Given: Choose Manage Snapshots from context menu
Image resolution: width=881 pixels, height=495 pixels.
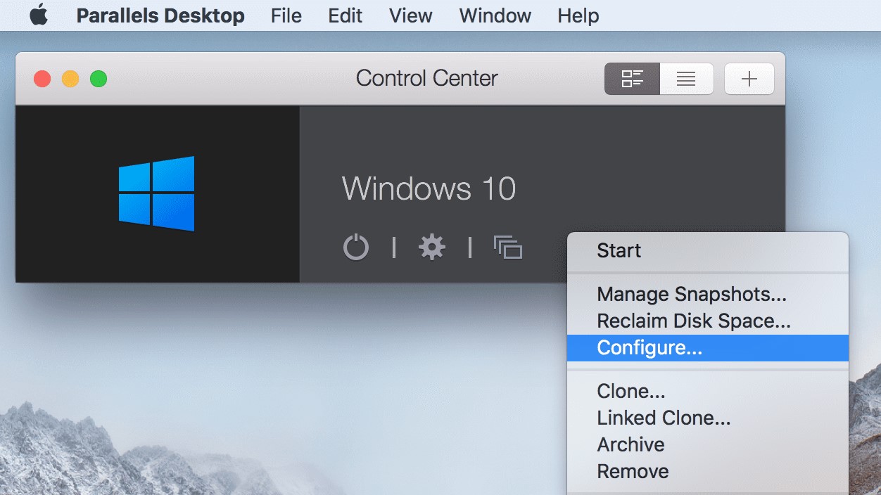Looking at the screenshot, I should pos(708,294).
